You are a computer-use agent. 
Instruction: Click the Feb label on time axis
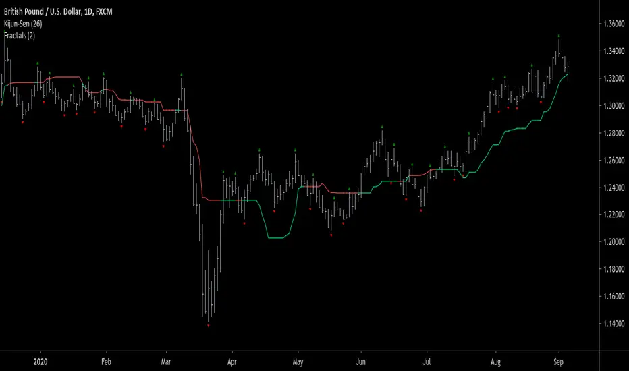(106, 362)
